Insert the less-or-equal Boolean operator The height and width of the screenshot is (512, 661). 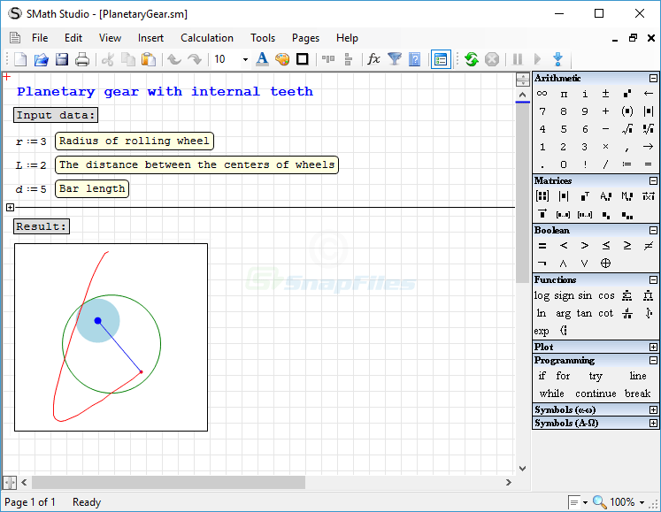click(x=606, y=245)
